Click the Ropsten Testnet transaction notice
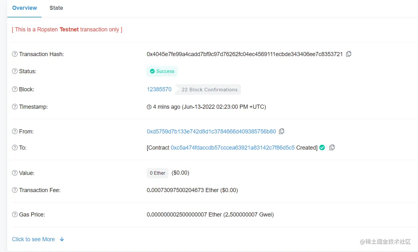Viewport: 418px width, 252px height. [67, 29]
